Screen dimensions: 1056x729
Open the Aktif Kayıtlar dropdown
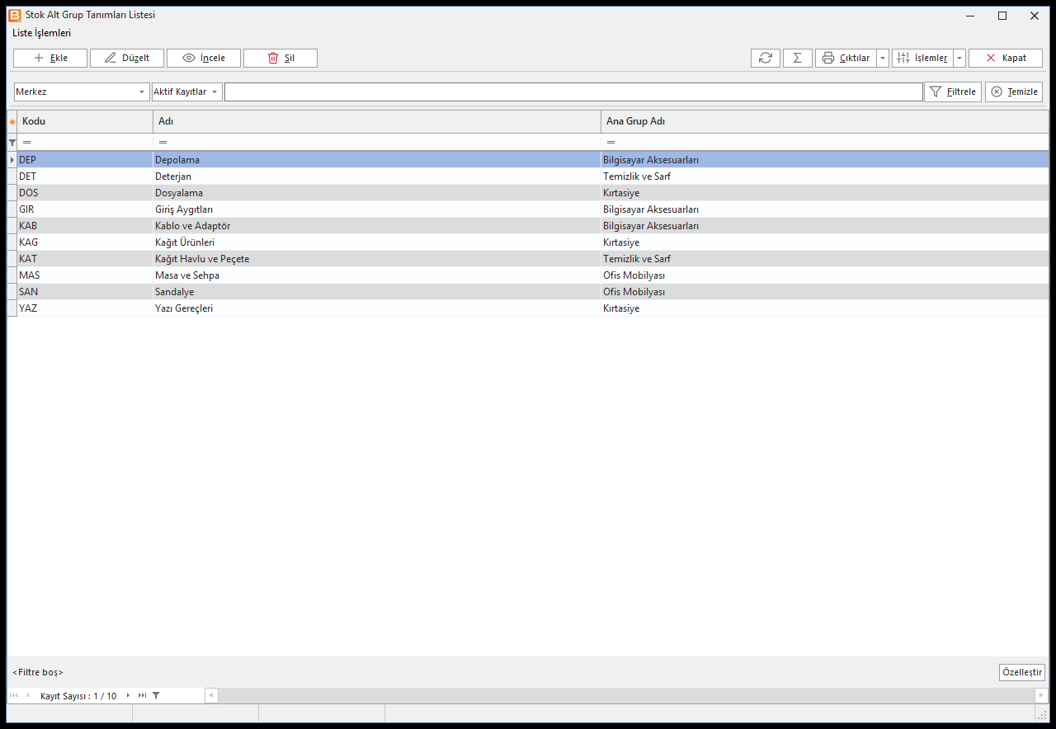pyautogui.click(x=186, y=92)
